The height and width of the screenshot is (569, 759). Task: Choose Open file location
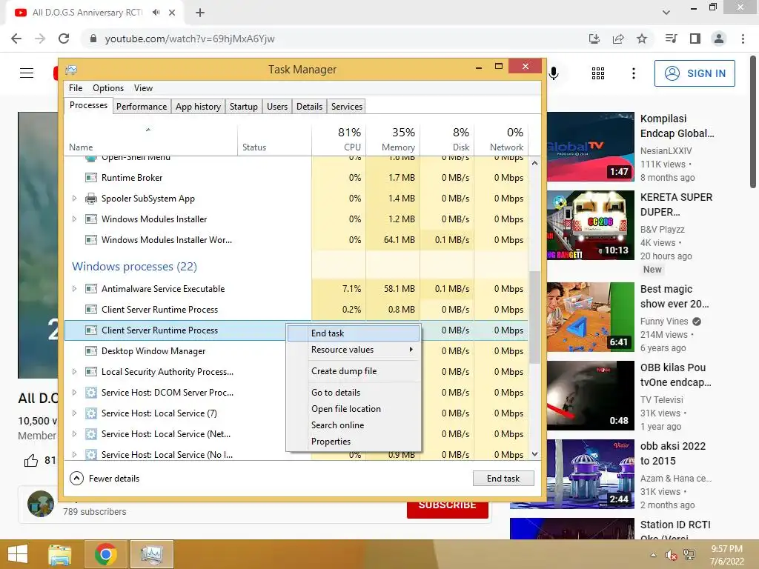[354, 409]
